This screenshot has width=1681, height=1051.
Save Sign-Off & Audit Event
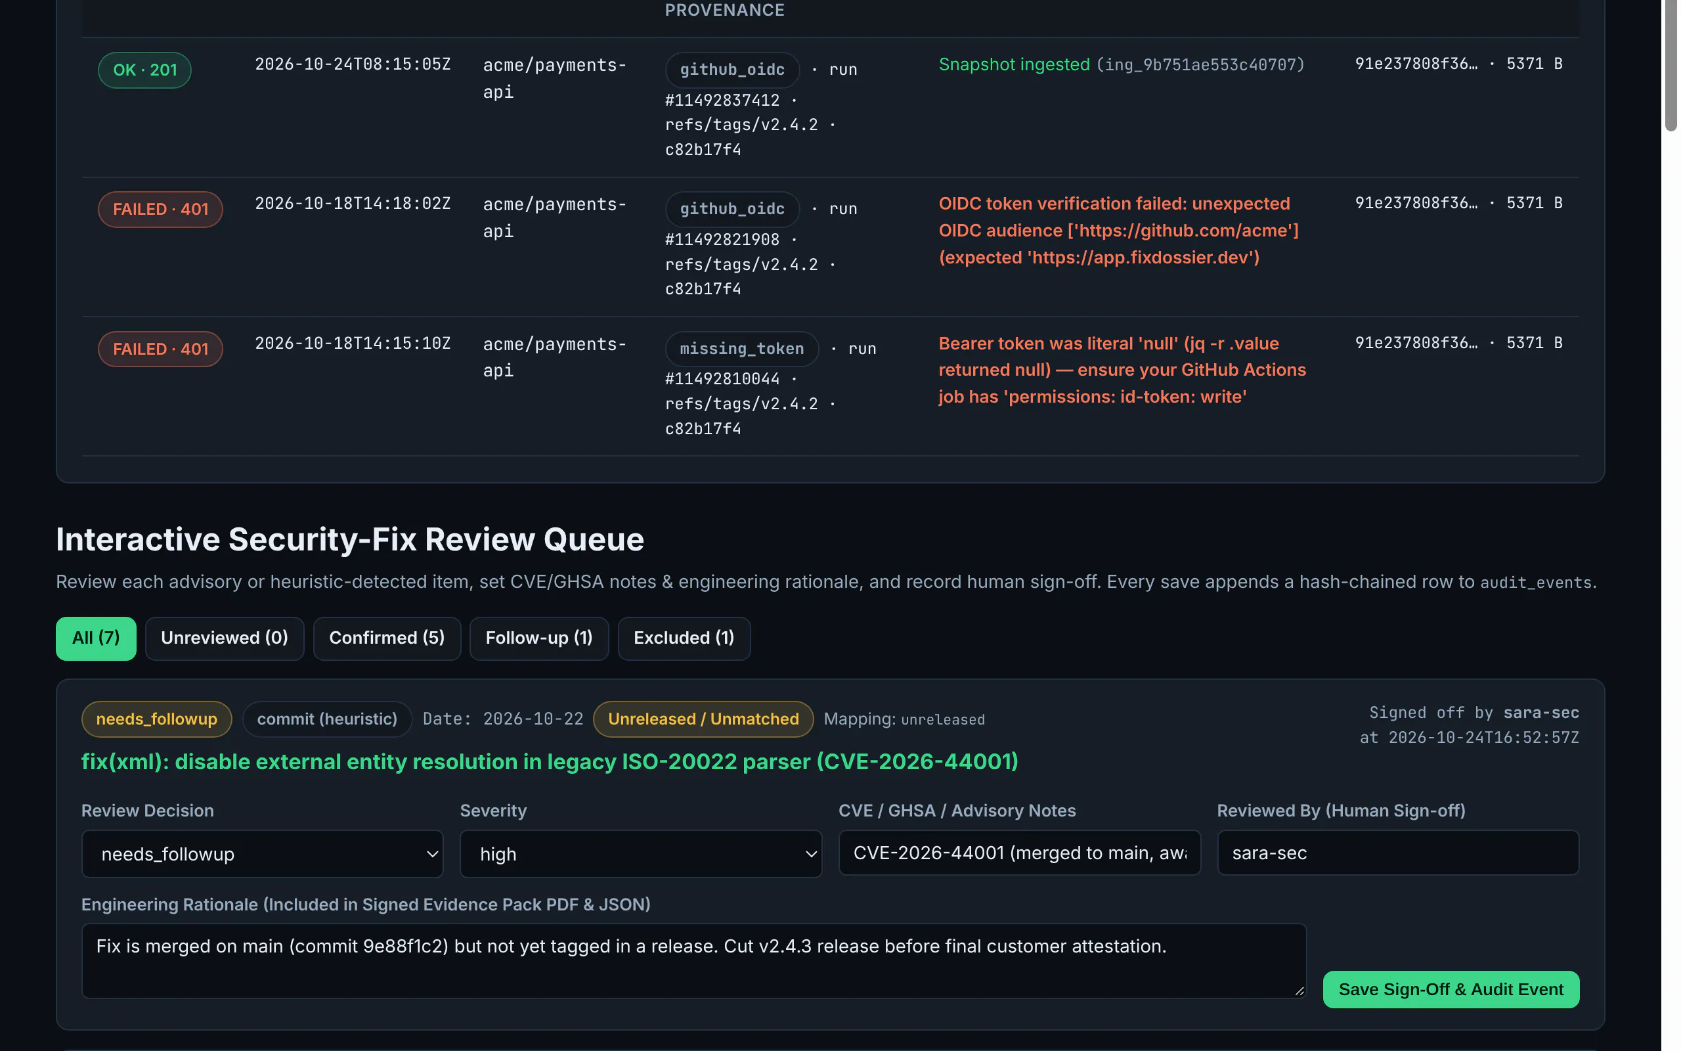[x=1451, y=989]
